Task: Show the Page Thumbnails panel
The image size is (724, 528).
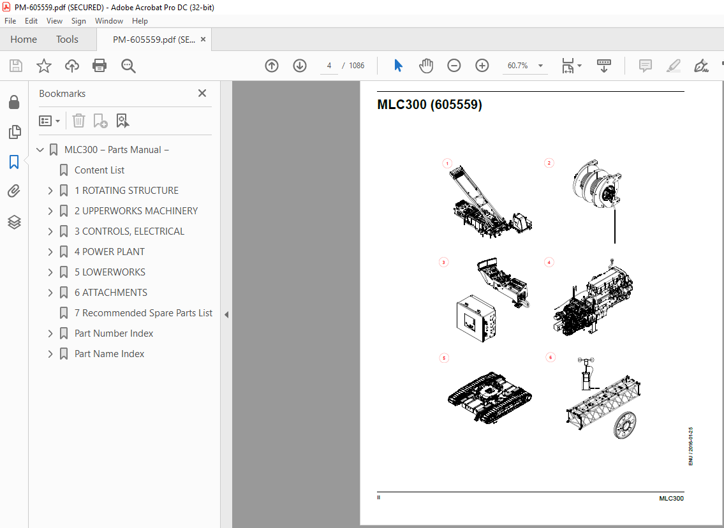Action: coord(14,132)
